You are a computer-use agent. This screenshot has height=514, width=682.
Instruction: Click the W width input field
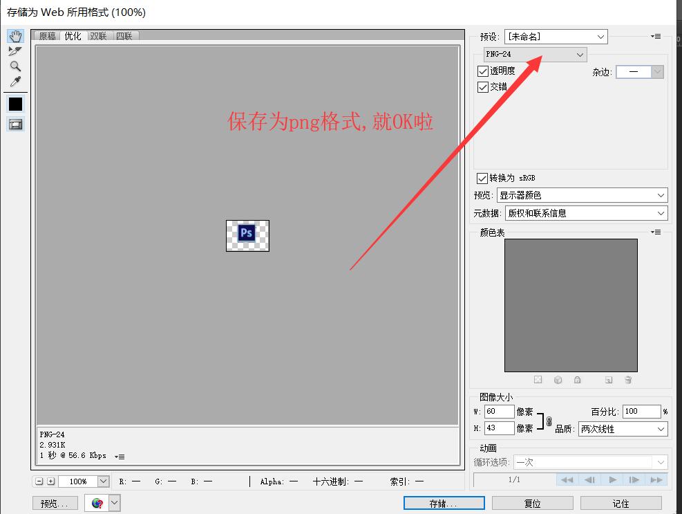pyautogui.click(x=500, y=412)
